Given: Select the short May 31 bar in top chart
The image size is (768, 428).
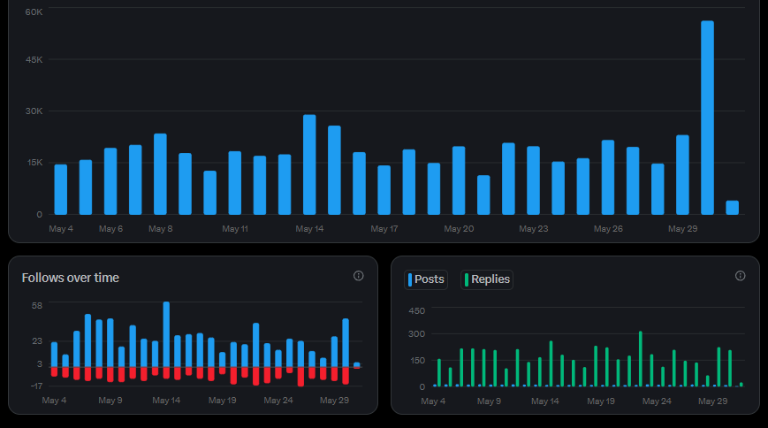Looking at the screenshot, I should (x=733, y=208).
